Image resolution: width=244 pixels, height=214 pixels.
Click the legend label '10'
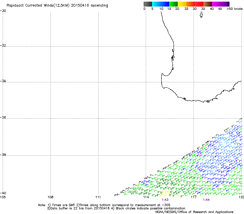coord(161,9)
